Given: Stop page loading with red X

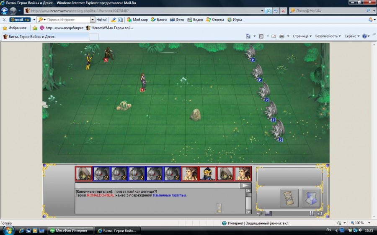Looking at the screenshot, I should coord(284,11).
